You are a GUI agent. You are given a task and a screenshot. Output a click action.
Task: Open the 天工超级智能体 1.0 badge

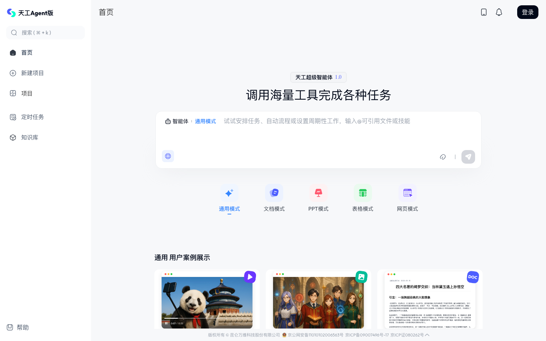coord(318,77)
